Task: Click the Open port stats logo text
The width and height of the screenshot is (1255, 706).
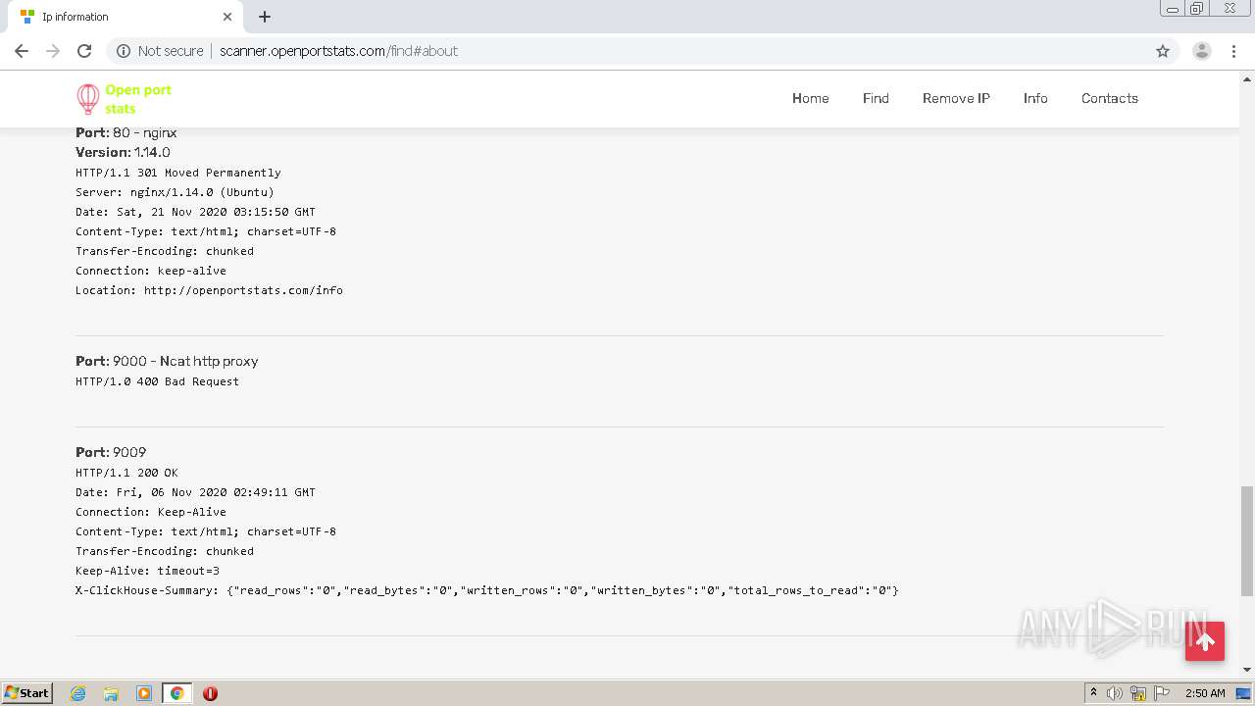Action: 138,99
